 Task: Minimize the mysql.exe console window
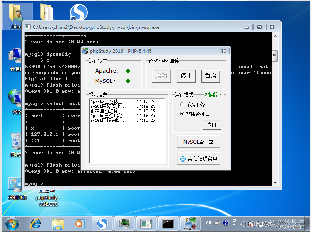click(x=247, y=27)
